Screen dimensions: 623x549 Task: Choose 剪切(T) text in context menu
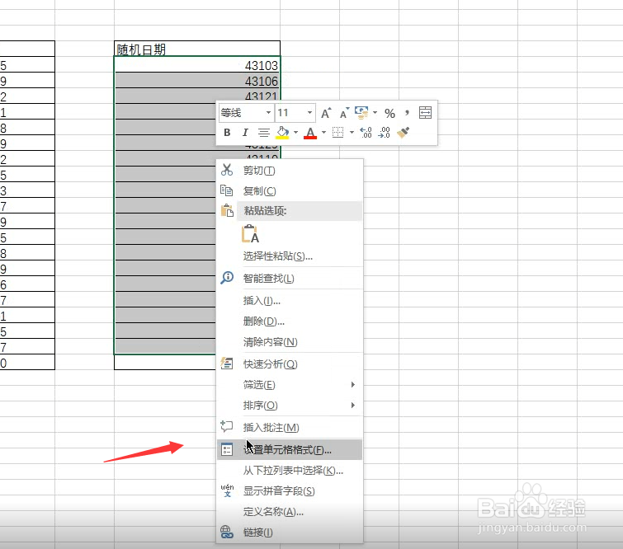click(259, 171)
